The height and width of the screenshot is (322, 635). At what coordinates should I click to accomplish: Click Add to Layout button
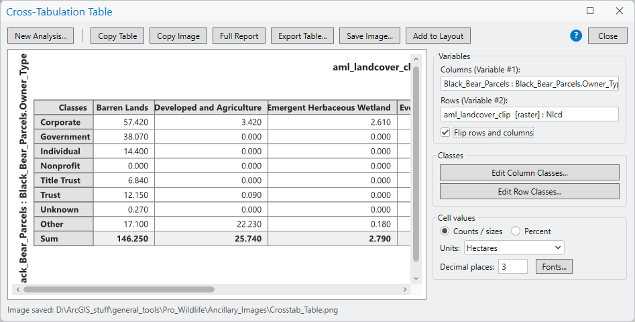pos(438,36)
